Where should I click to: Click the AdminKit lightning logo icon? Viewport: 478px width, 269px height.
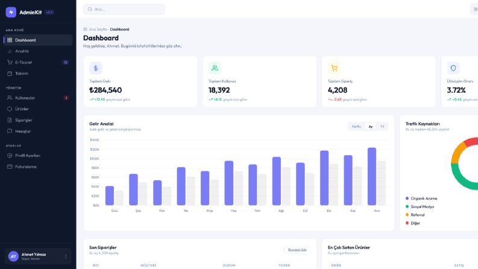11,12
